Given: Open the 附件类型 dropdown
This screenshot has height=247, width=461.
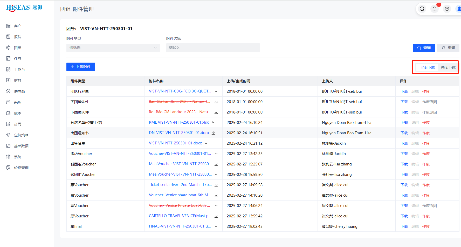Looking at the screenshot, I should (x=113, y=48).
